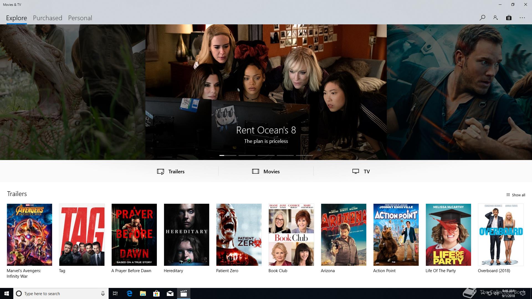Select the TV section label
The image size is (532, 299).
click(x=367, y=171)
